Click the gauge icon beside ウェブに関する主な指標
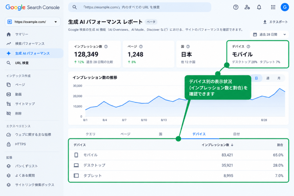Image resolution: width=294 pixels, height=196 pixels. point(8,135)
